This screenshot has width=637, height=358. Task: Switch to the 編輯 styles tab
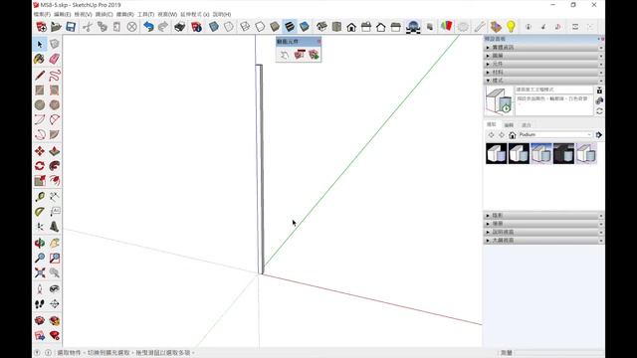509,124
